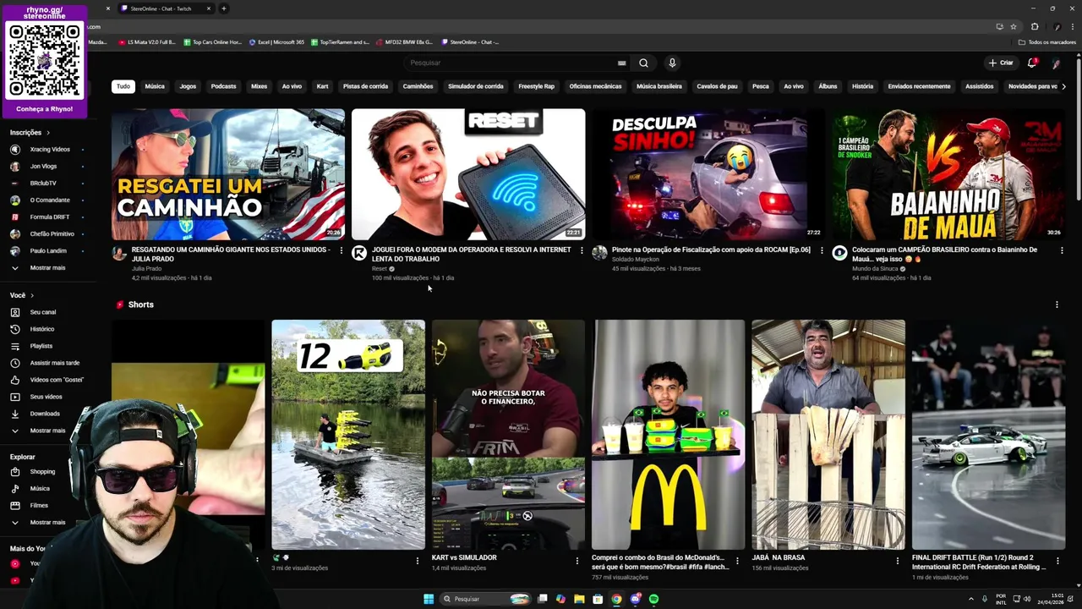Open the McDonald's Brasil combo short

pyautogui.click(x=669, y=435)
